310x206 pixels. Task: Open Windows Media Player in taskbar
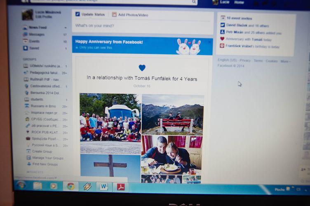click(54, 186)
